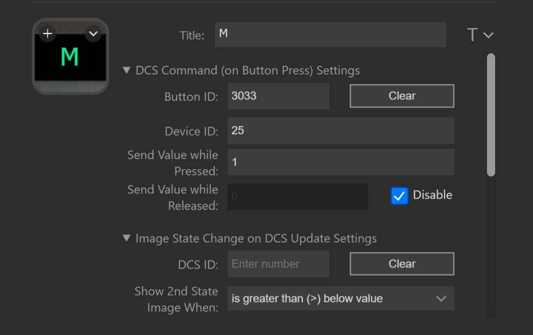Collapse Image State Change on DCS Update section
Viewport: 533px width, 335px height.
tap(127, 239)
